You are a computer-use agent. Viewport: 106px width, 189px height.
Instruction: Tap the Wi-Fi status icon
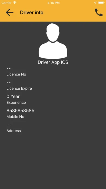point(15,3)
